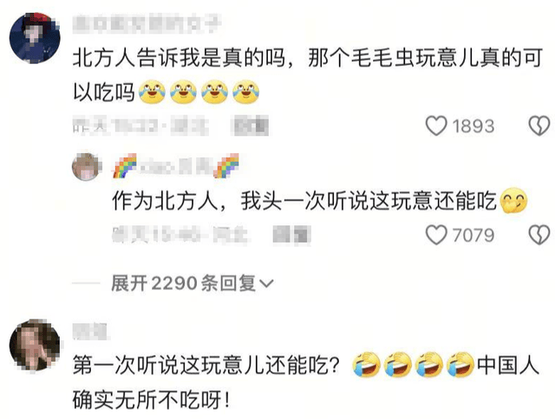Screen dimensions: 555x419
Task: Open the reply author's small avatar
Action: pos(87,167)
